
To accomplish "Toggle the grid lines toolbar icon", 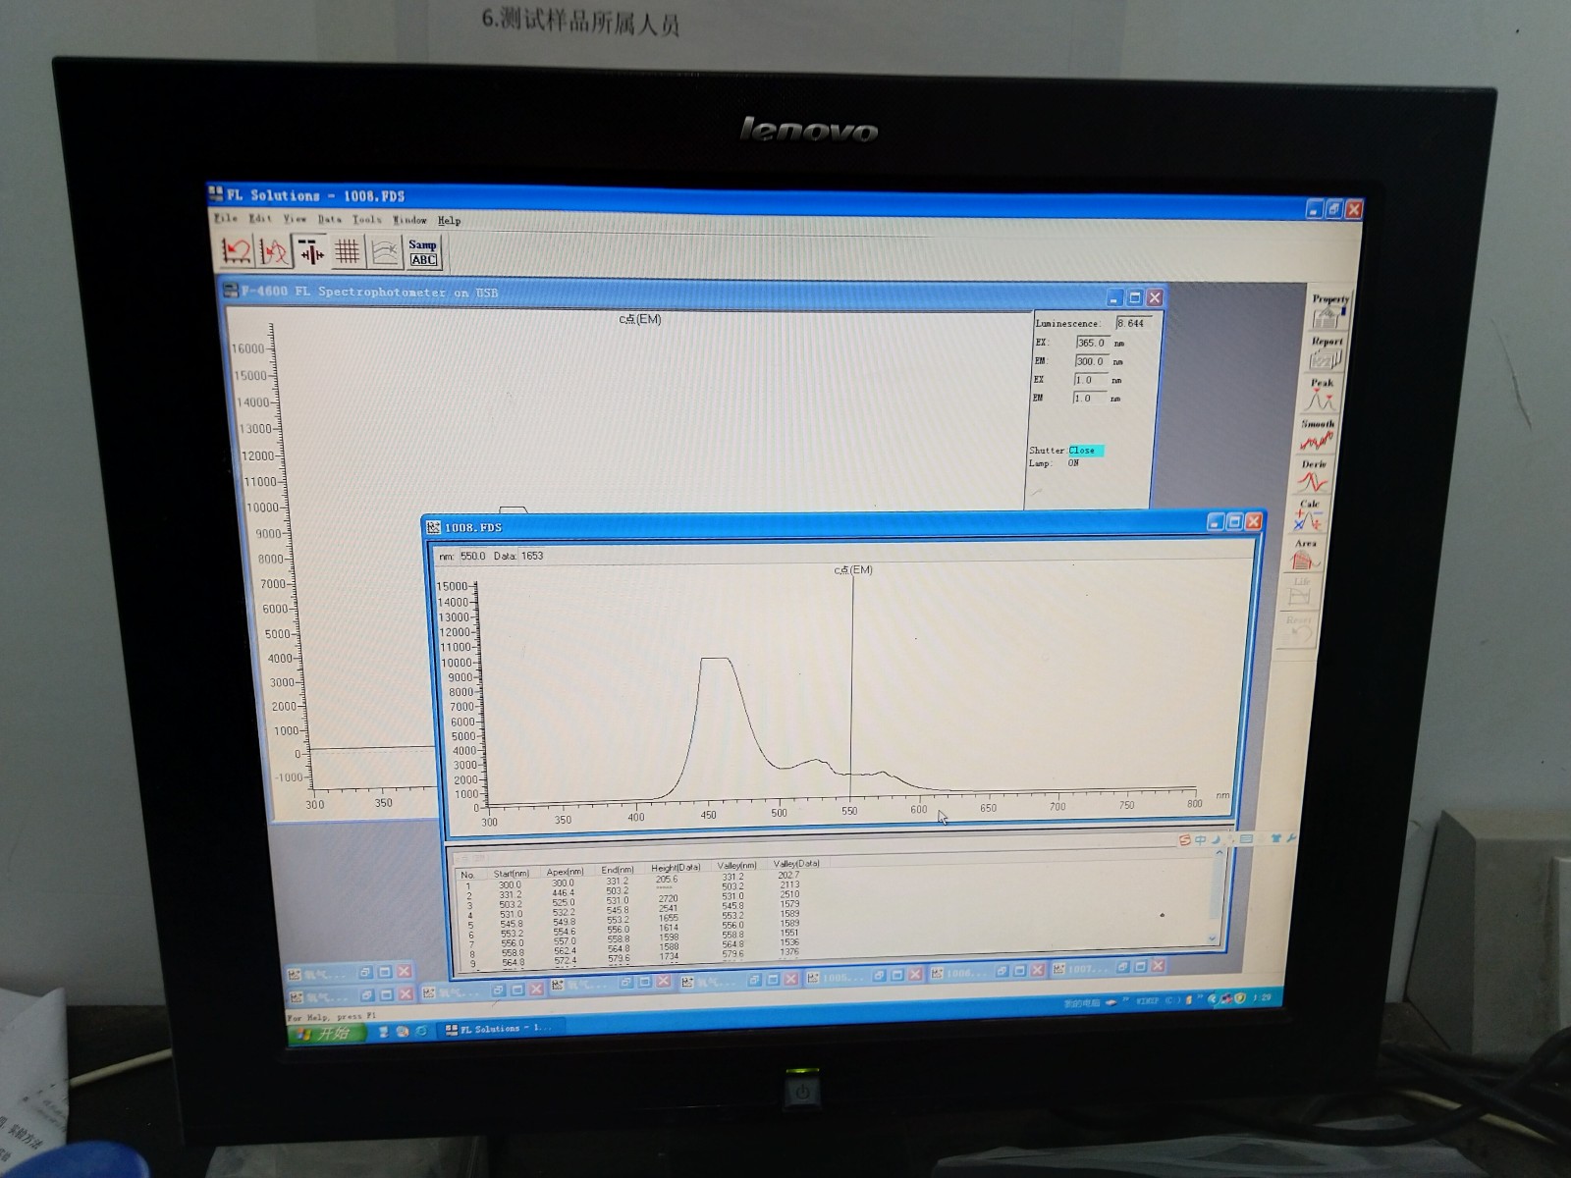I will [348, 252].
